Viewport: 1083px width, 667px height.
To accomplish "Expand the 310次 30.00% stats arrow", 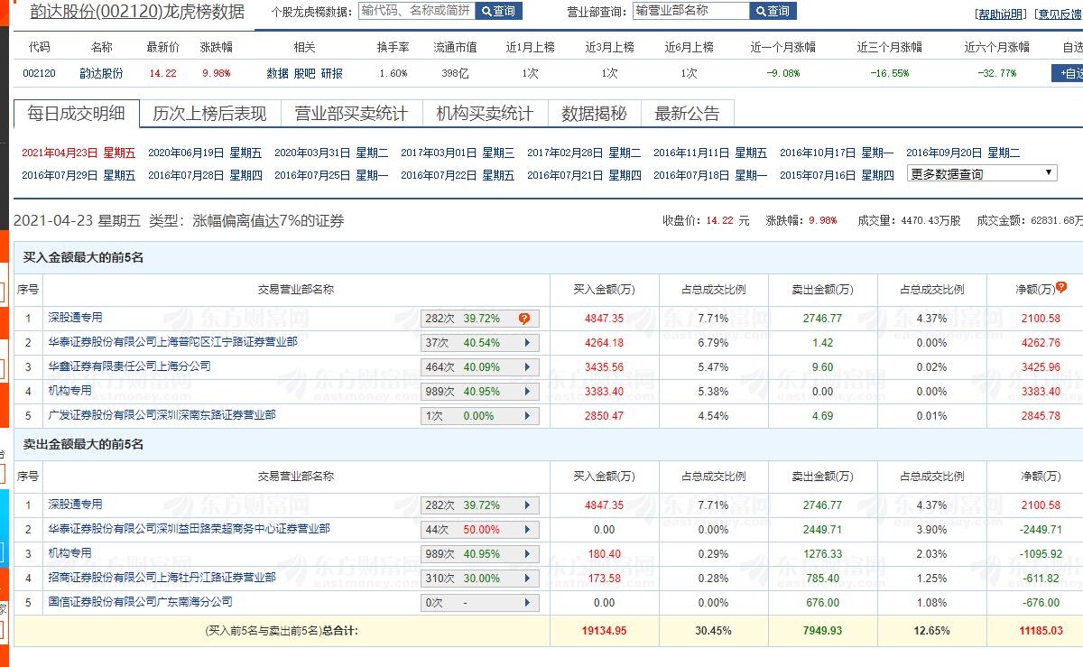I will coord(527,579).
